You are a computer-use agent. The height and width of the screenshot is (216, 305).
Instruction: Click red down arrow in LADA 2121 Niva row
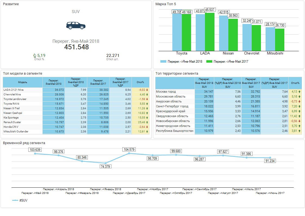point(147,90)
